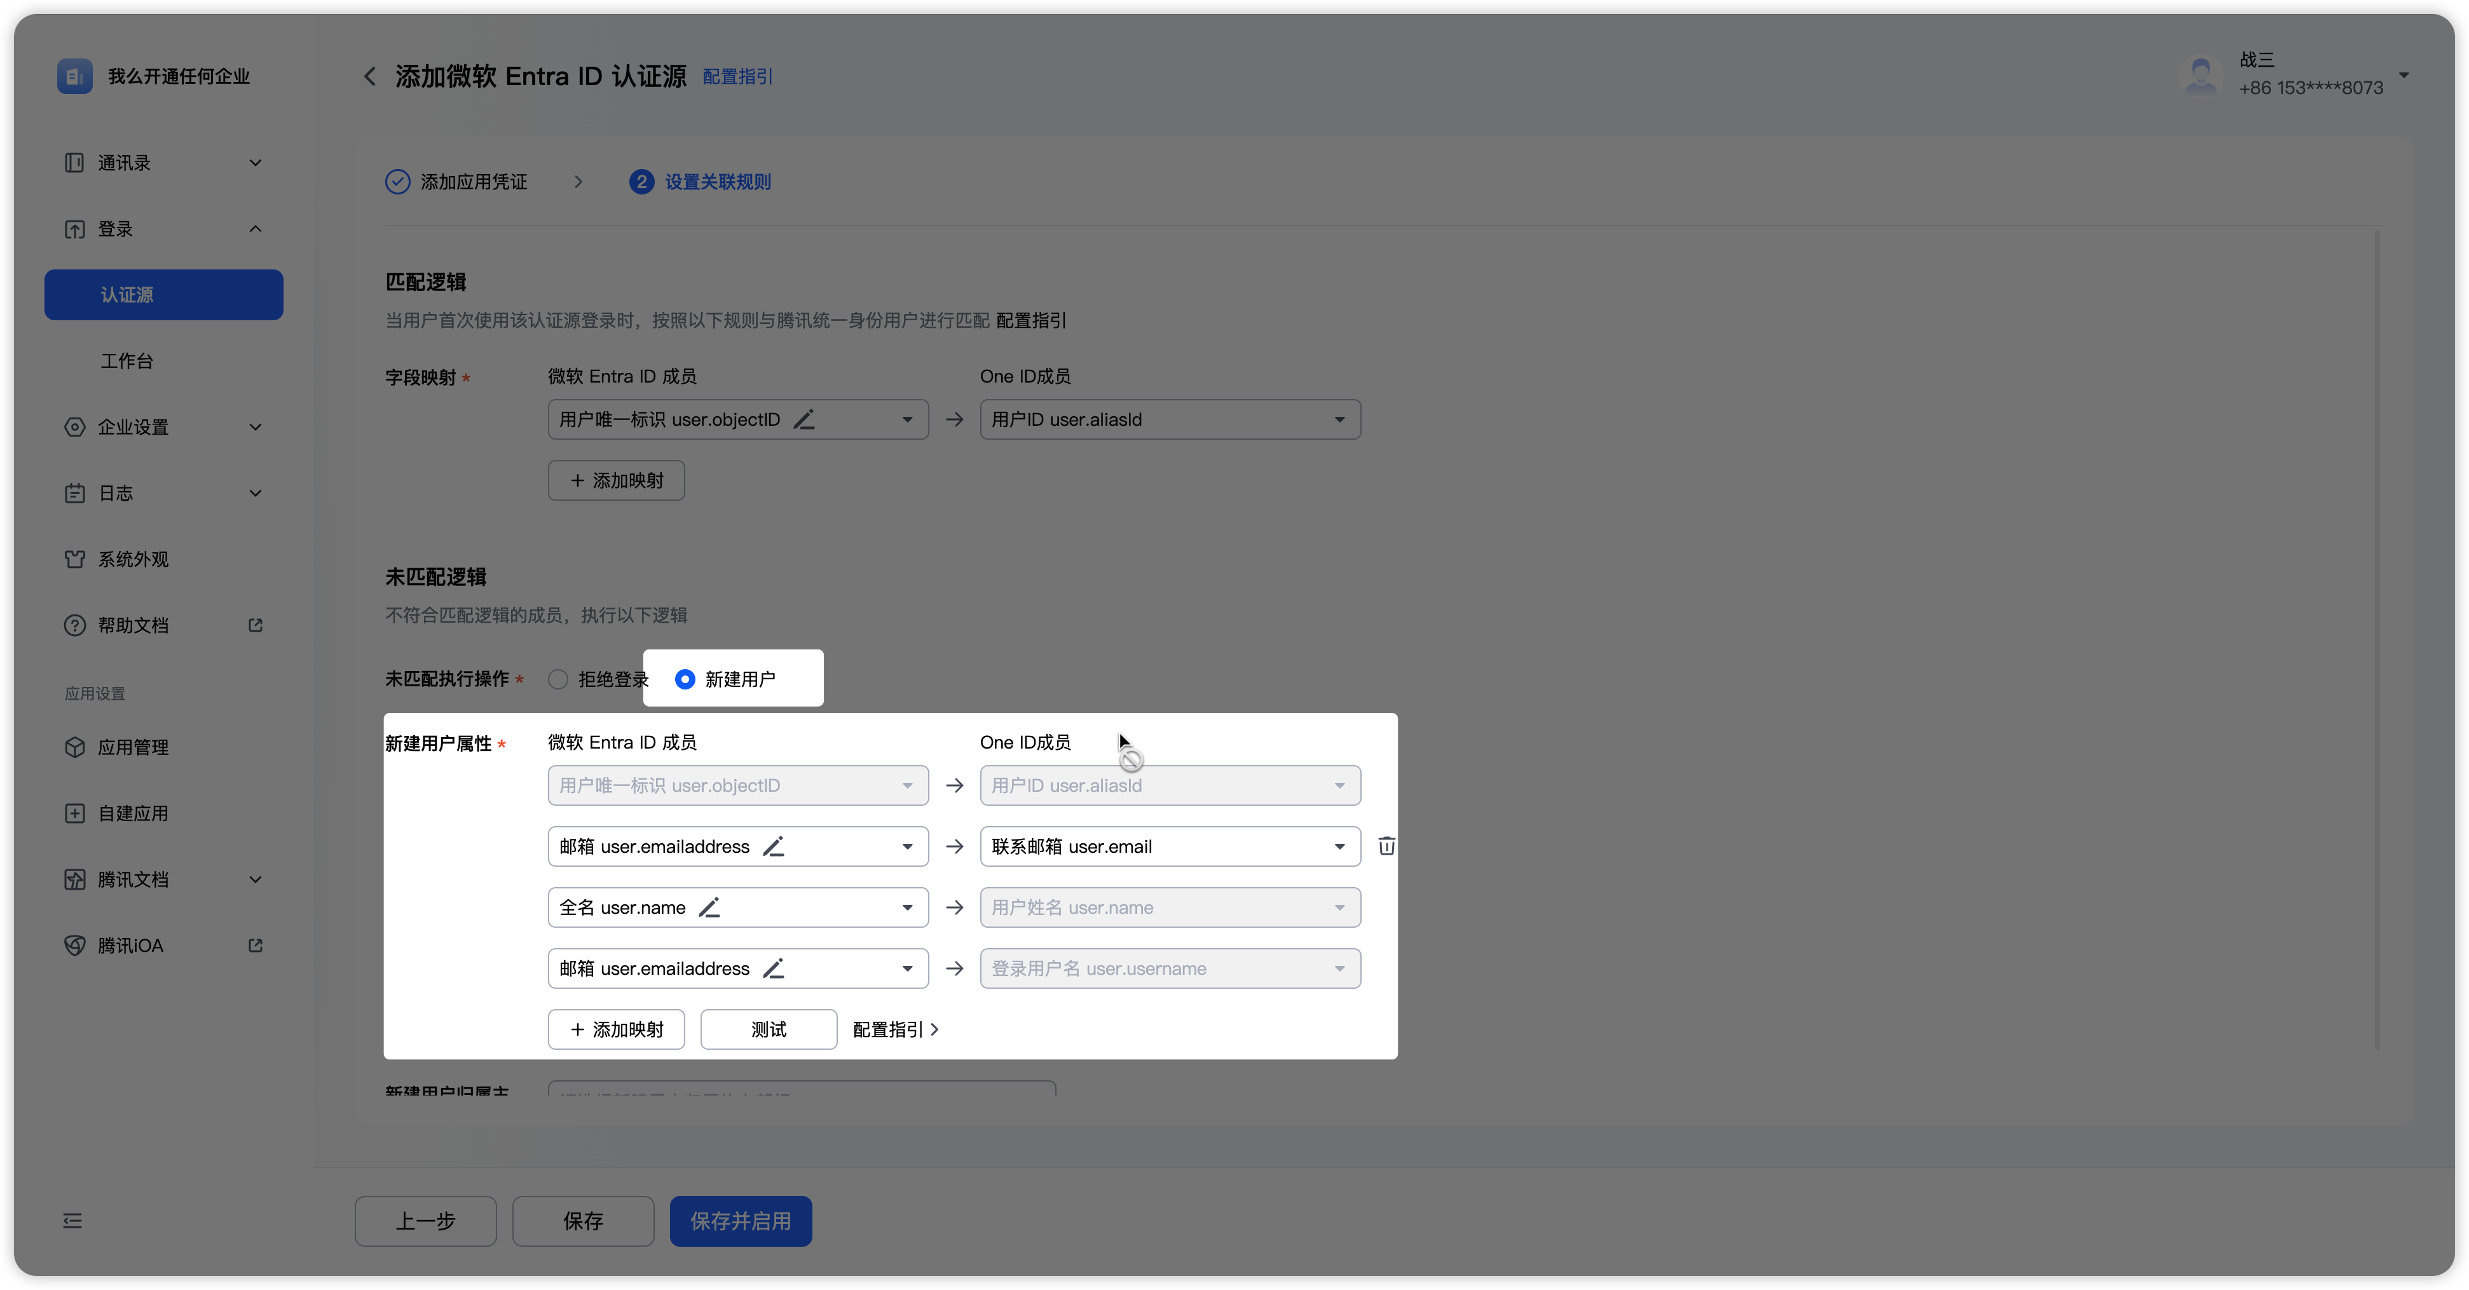Click the back arrow beside page title
The height and width of the screenshot is (1290, 2469).
coord(370,76)
